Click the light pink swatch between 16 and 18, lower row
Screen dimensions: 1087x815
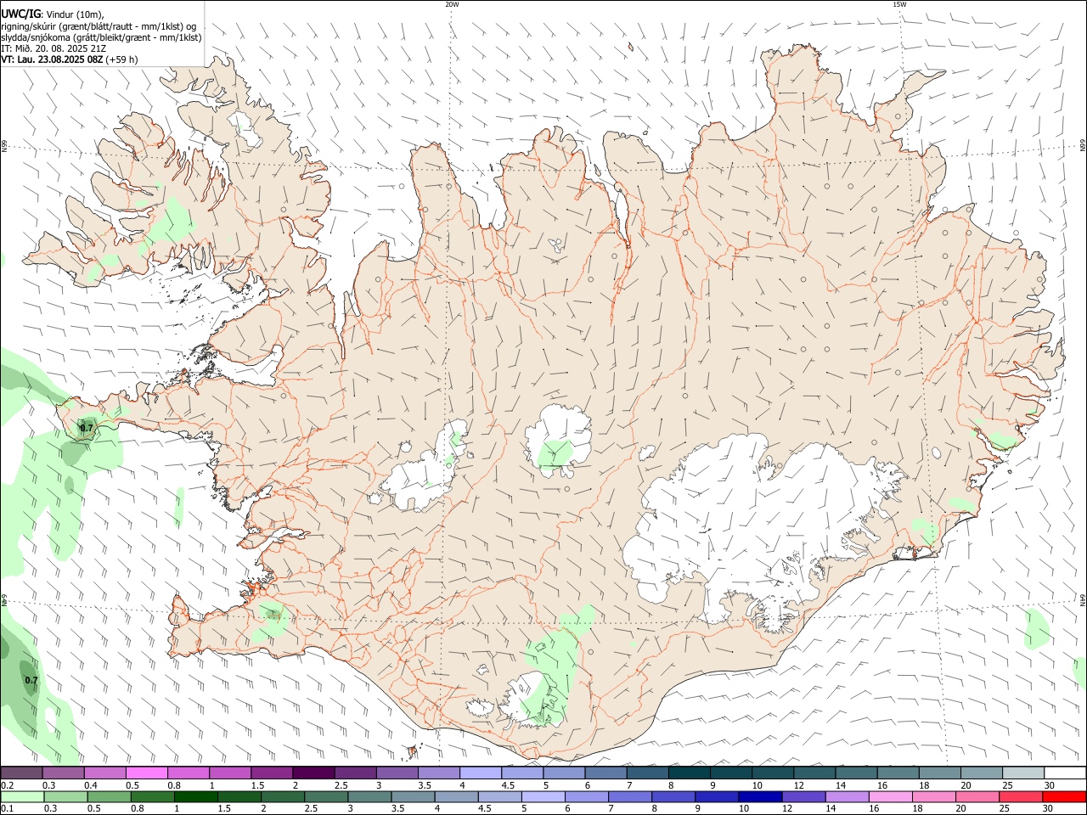(x=891, y=797)
